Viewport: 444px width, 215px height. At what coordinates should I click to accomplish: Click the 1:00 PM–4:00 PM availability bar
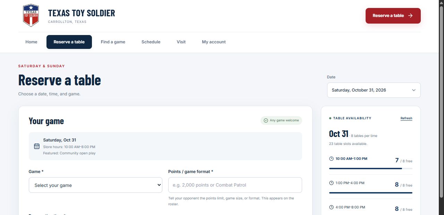(370, 193)
